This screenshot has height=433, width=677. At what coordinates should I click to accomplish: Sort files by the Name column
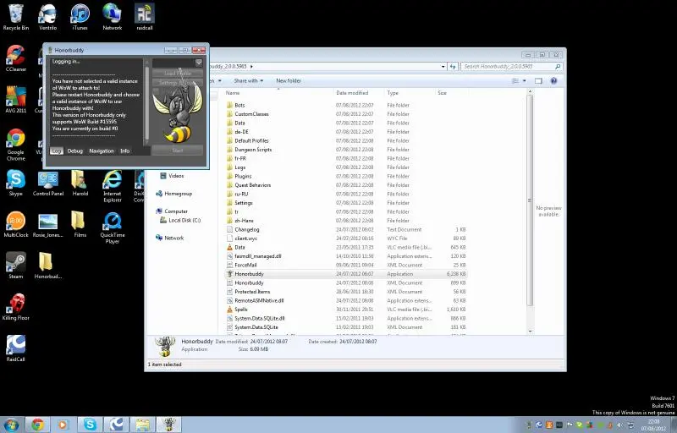tap(278, 93)
